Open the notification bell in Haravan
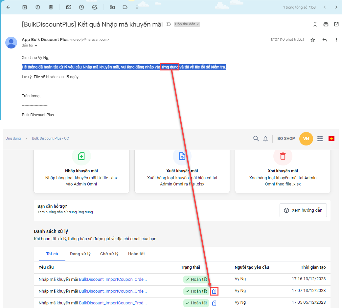Image resolution: width=342 pixels, height=308 pixels. (265, 139)
